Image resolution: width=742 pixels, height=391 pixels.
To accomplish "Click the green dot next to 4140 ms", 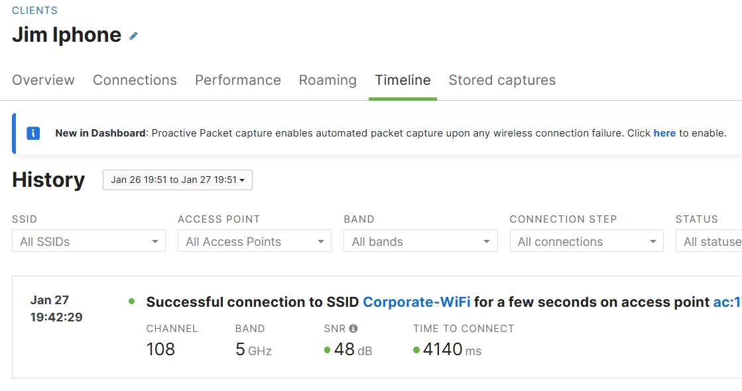I will 416,351.
